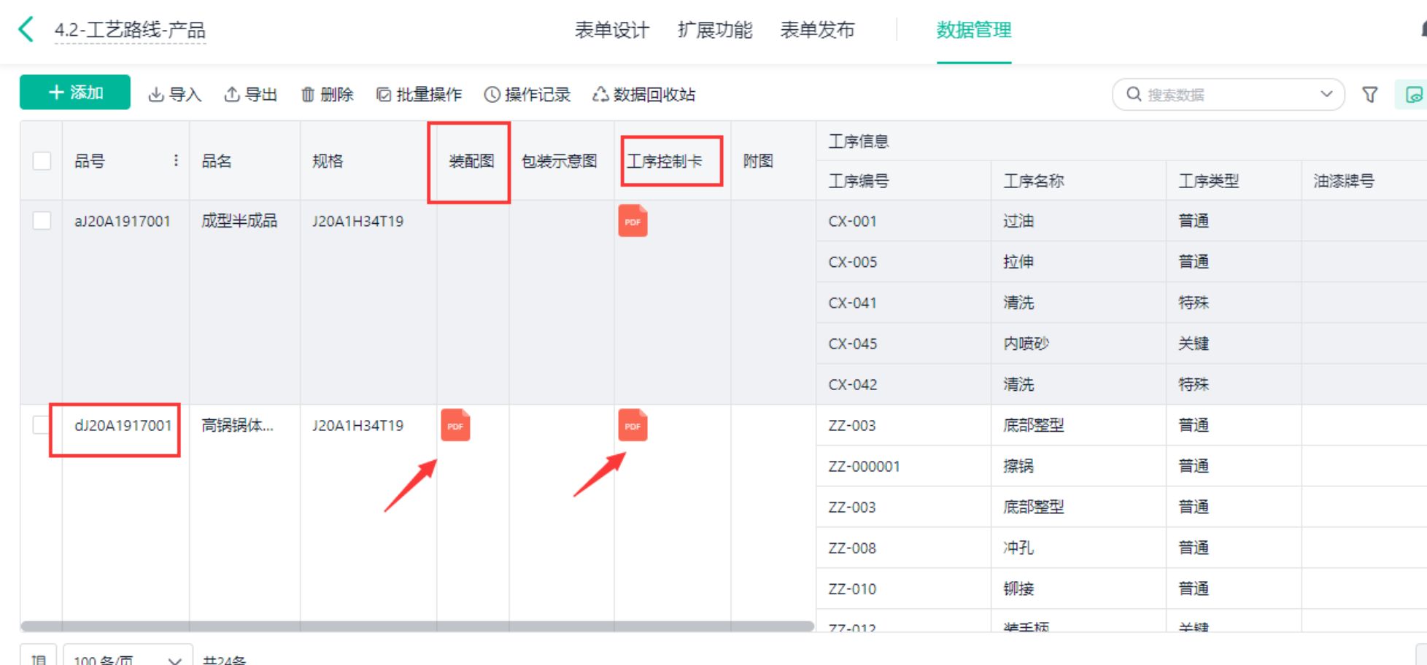Check the dJ20A1917001 row checkbox
1427x665 pixels.
[x=41, y=425]
